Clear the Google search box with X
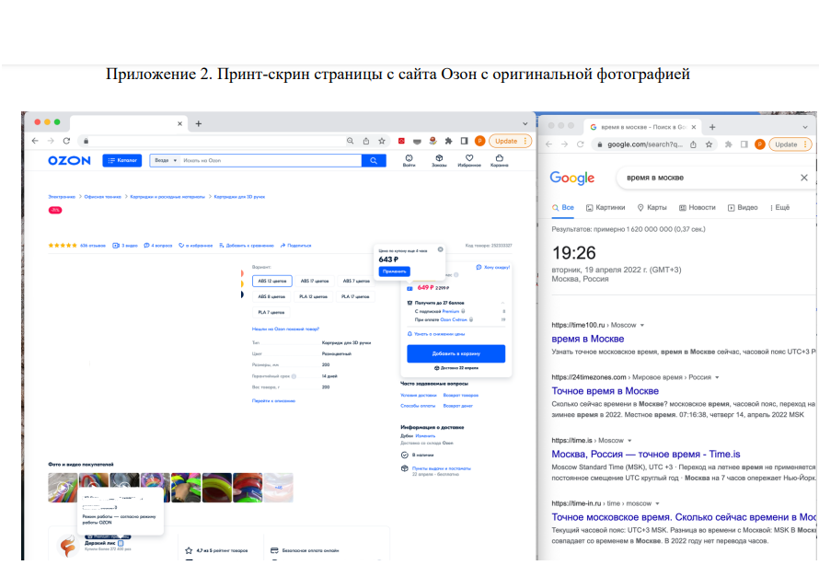 pos(804,178)
